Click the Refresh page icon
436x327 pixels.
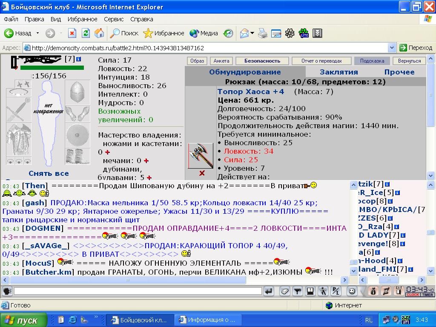click(x=86, y=33)
